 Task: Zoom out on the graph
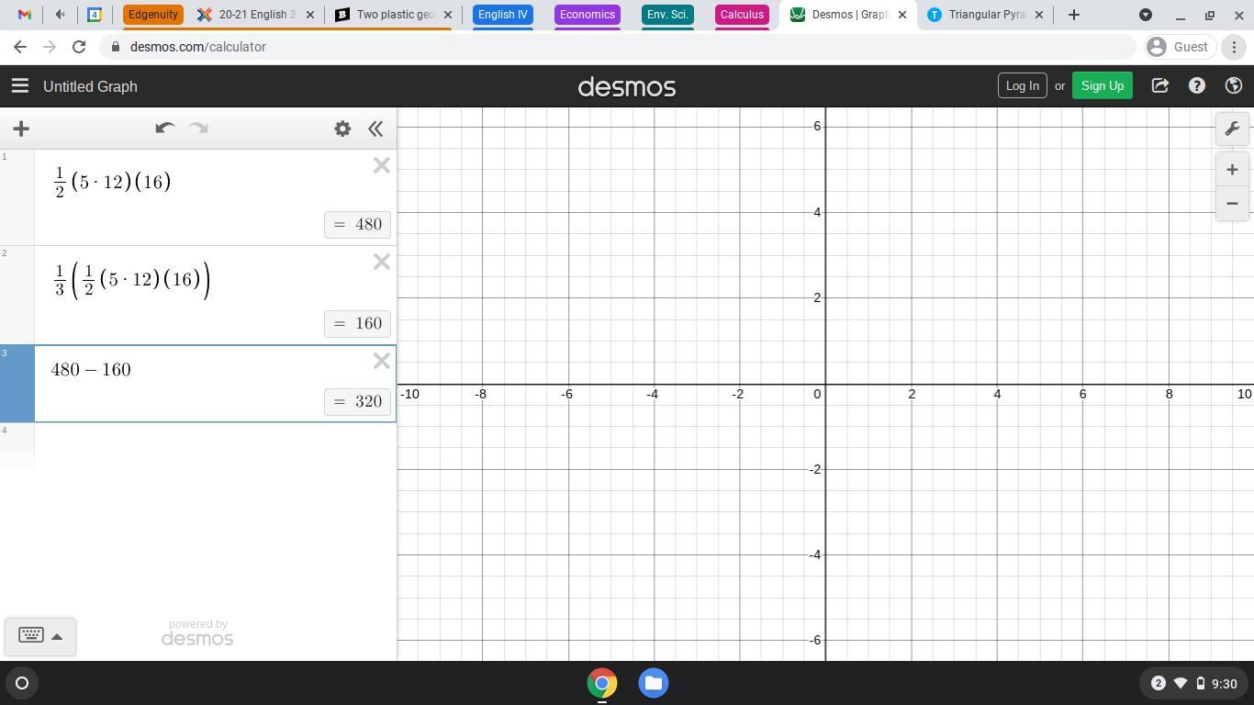click(x=1232, y=203)
